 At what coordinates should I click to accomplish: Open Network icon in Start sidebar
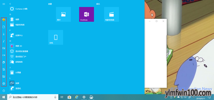click(4, 62)
